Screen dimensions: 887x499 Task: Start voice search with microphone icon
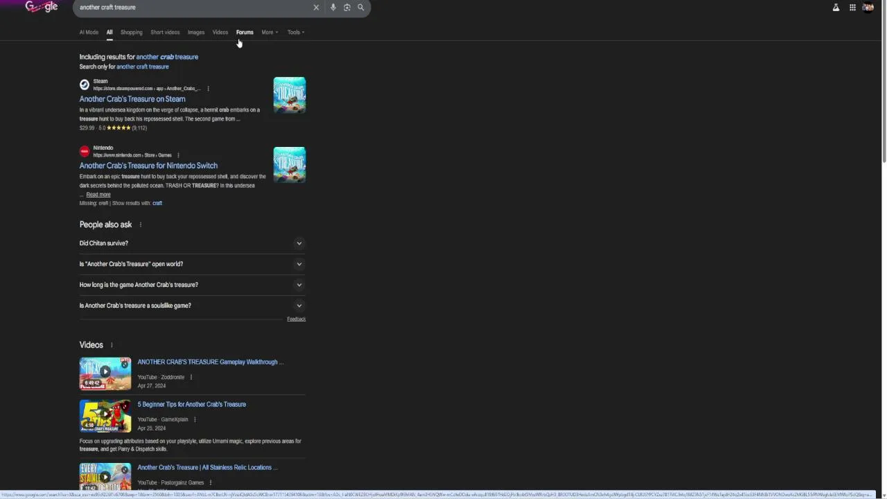[x=333, y=8]
